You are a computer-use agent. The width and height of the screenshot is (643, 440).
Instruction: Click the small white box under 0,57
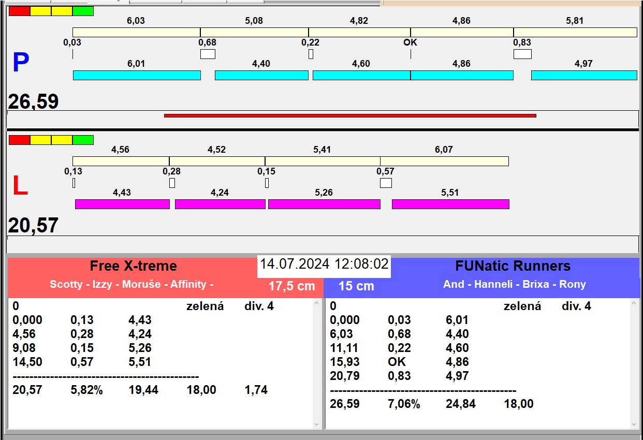(386, 183)
